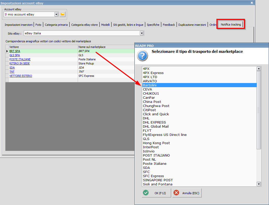Select Click and Quick in the list
The image size is (269, 205).
coord(199,114)
